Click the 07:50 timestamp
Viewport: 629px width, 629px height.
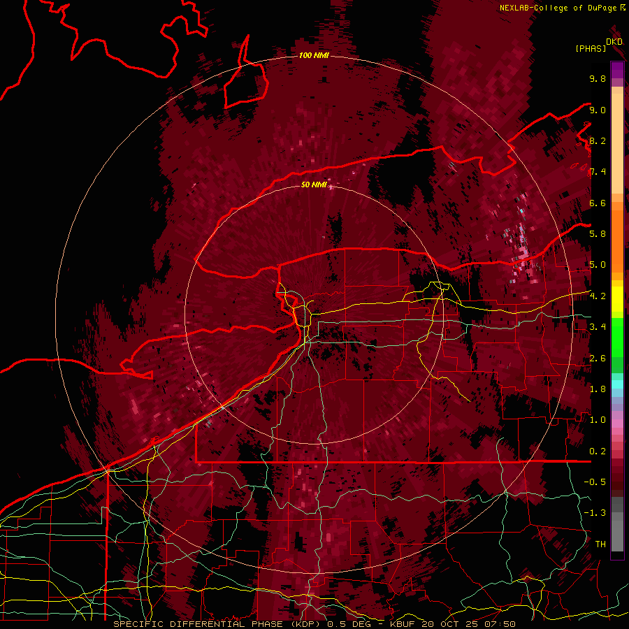[x=501, y=624]
